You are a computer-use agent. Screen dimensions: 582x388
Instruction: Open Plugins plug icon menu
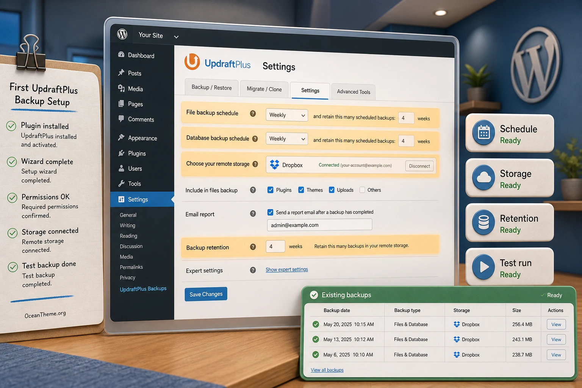coord(121,153)
